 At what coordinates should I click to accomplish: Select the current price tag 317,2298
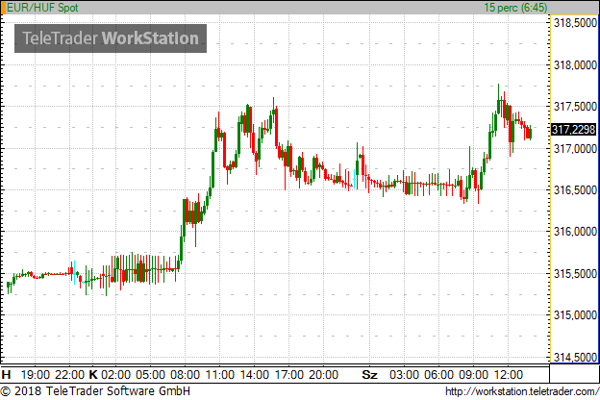point(573,130)
